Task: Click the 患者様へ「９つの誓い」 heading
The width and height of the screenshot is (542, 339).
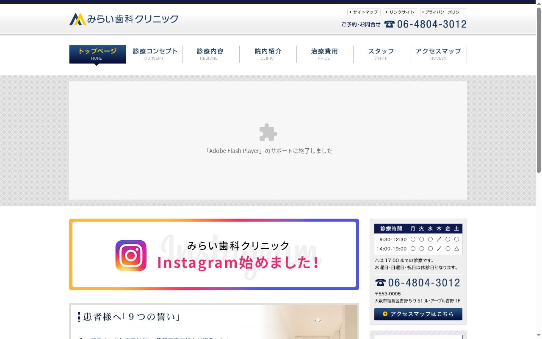Action: tap(133, 317)
